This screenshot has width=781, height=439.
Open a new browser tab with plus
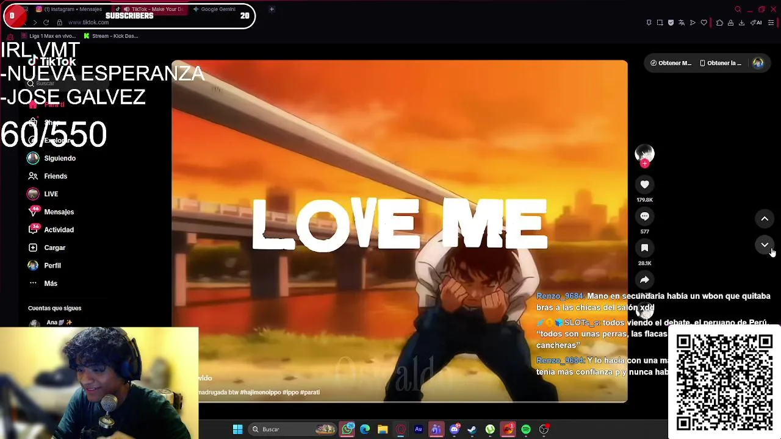pyautogui.click(x=272, y=9)
